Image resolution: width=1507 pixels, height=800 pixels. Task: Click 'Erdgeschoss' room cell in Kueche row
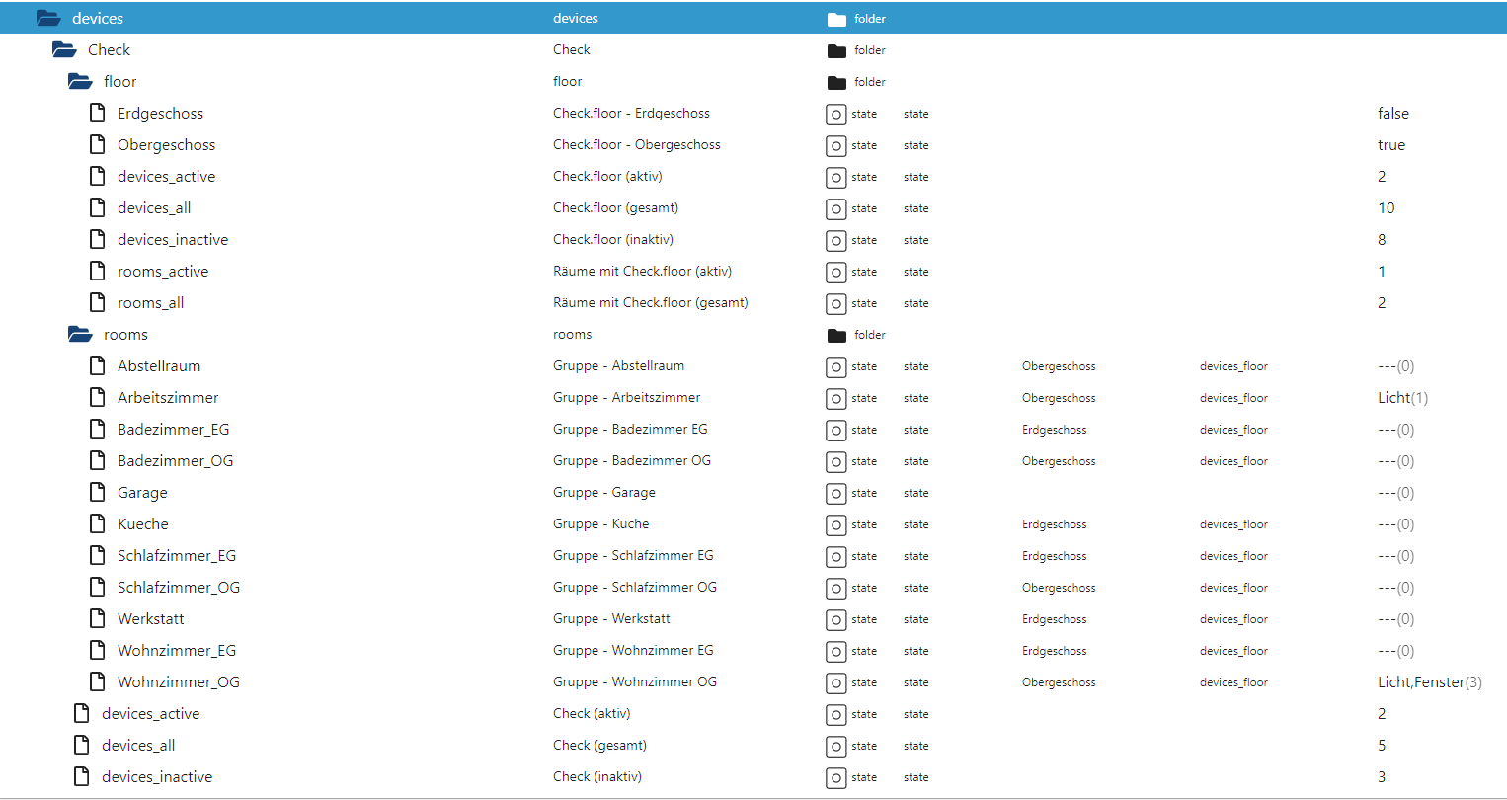pos(1054,524)
